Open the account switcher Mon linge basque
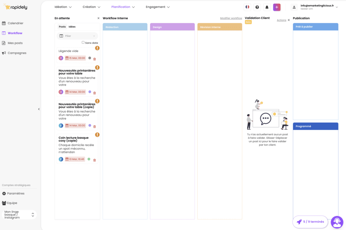 pos(19,215)
